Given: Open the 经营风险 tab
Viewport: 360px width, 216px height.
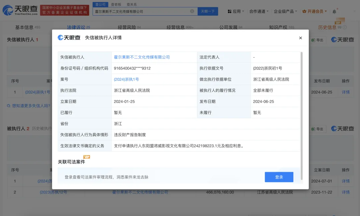Looking at the screenshot, I should pos(129,27).
